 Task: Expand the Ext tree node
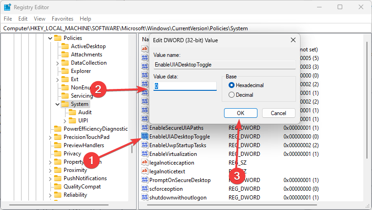coord(57,80)
